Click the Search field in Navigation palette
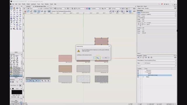Image resolution: width=187 pixels, height=105 pixels. [157, 66]
